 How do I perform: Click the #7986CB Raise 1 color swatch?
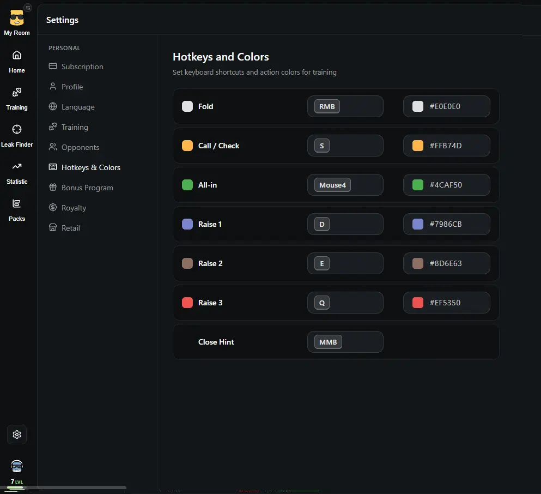coord(418,224)
